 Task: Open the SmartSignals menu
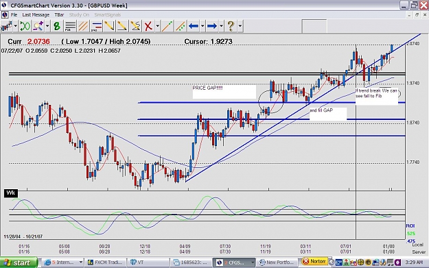[x=108, y=15]
